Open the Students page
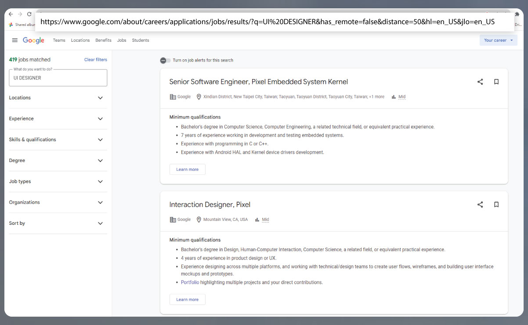Viewport: 528px width, 325px height. tap(141, 40)
